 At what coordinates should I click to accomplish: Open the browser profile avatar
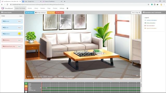click(161, 5)
